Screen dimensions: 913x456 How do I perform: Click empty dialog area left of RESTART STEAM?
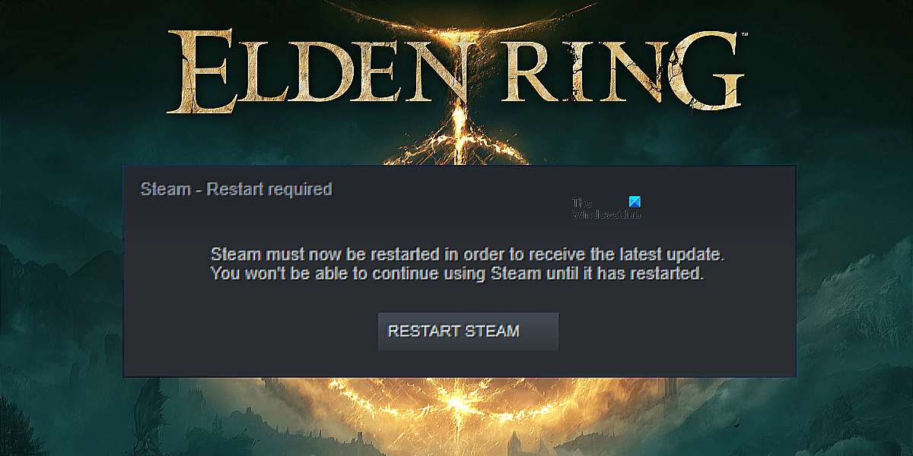coord(251,331)
